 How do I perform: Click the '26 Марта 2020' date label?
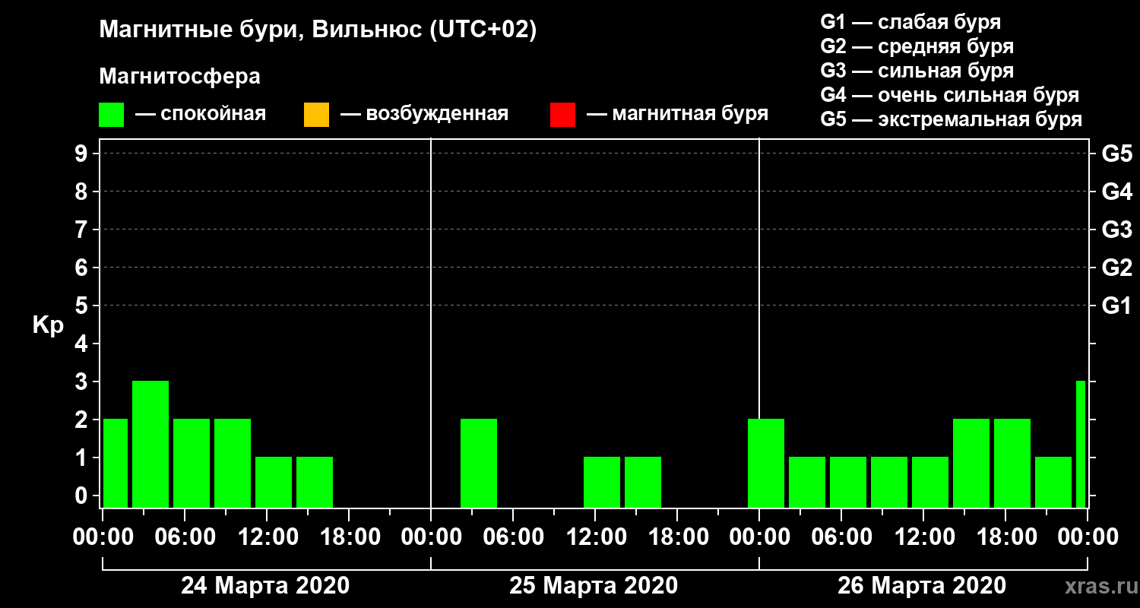pos(922,586)
